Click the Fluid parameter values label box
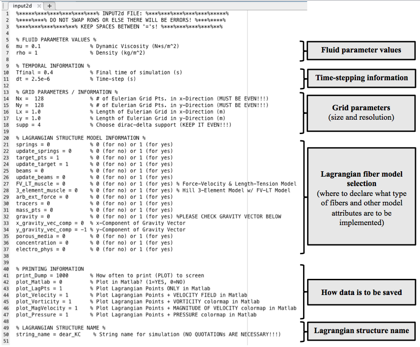 pos(361,50)
